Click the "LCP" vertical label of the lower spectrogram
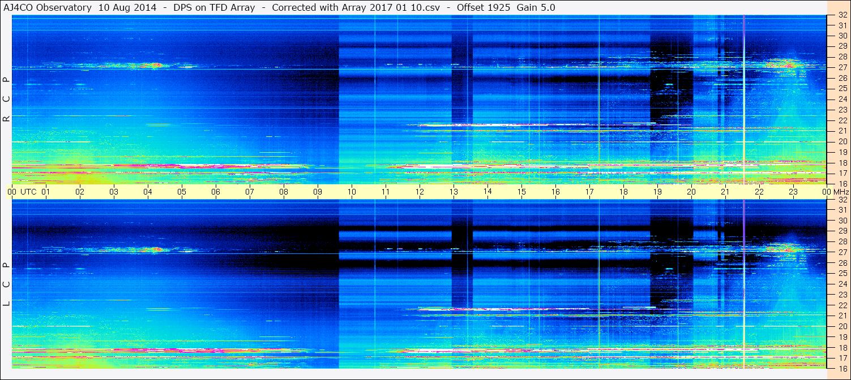851x380 pixels. (x=7, y=284)
